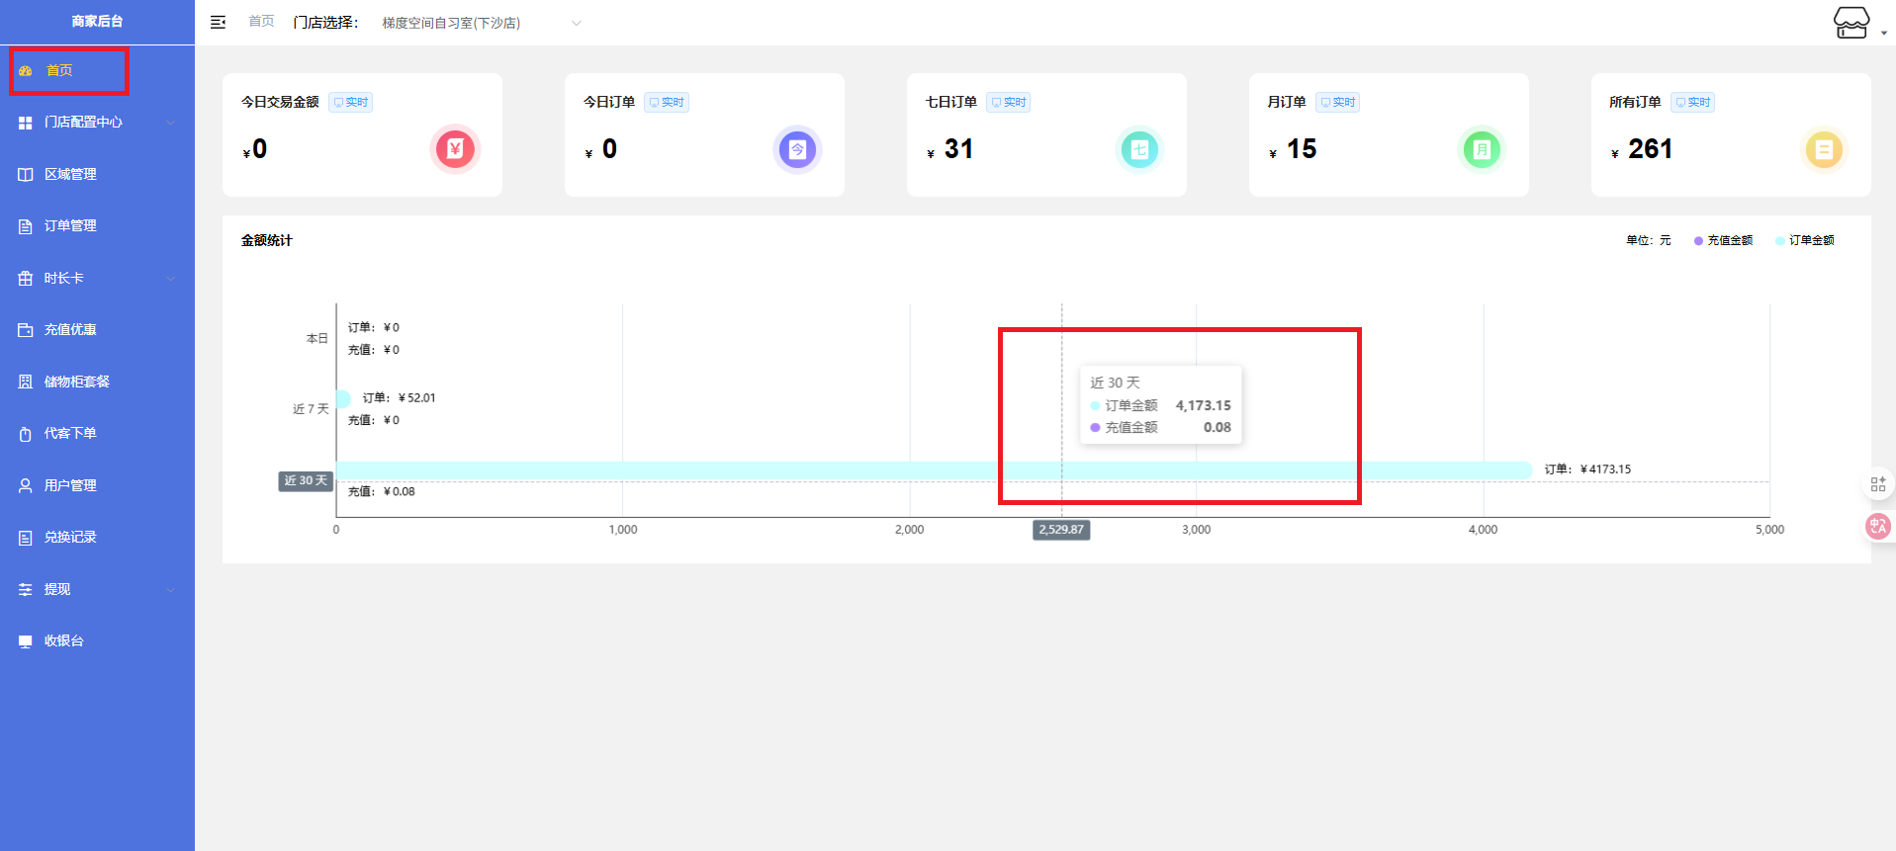
Task: Collapse the sidebar with the hamburger icon
Action: pyautogui.click(x=219, y=22)
